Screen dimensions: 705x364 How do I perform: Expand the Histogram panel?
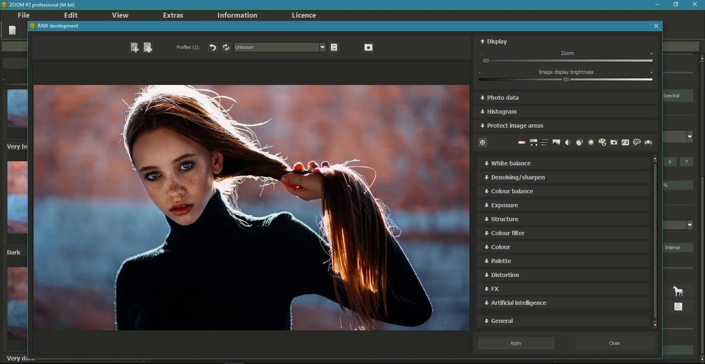point(501,112)
